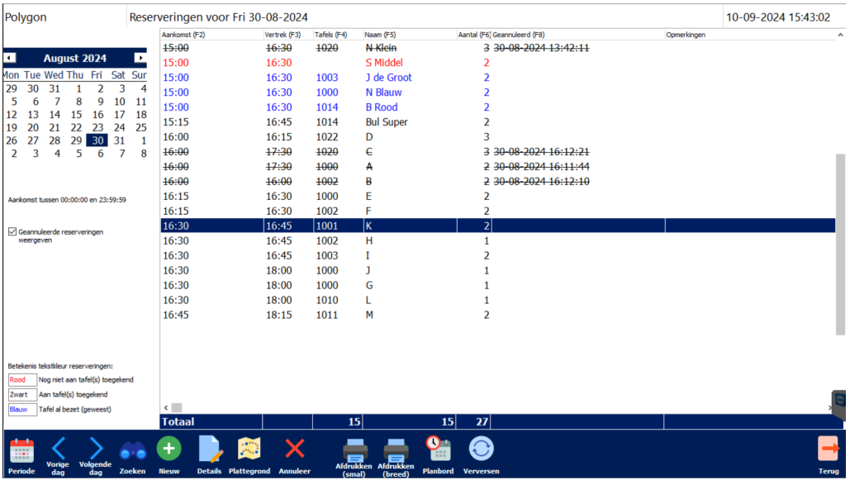850x485 pixels.
Task: Click the Totaal row label
Action: [x=178, y=421]
